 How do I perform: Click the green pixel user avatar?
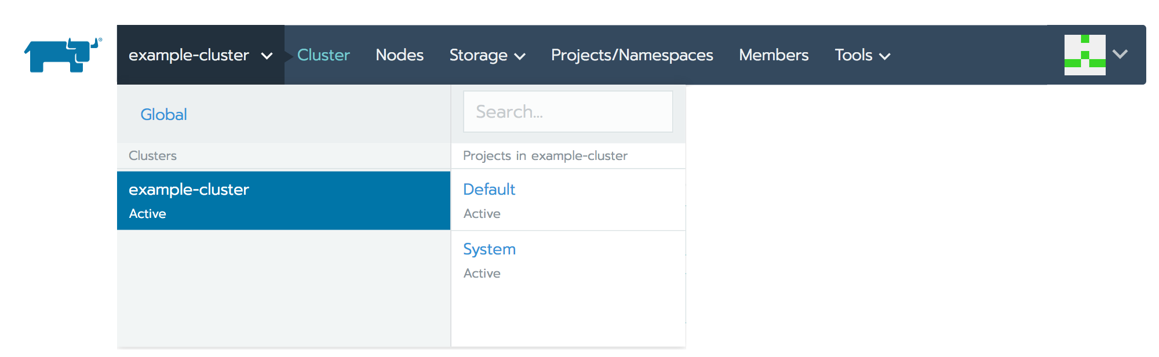tap(1084, 55)
